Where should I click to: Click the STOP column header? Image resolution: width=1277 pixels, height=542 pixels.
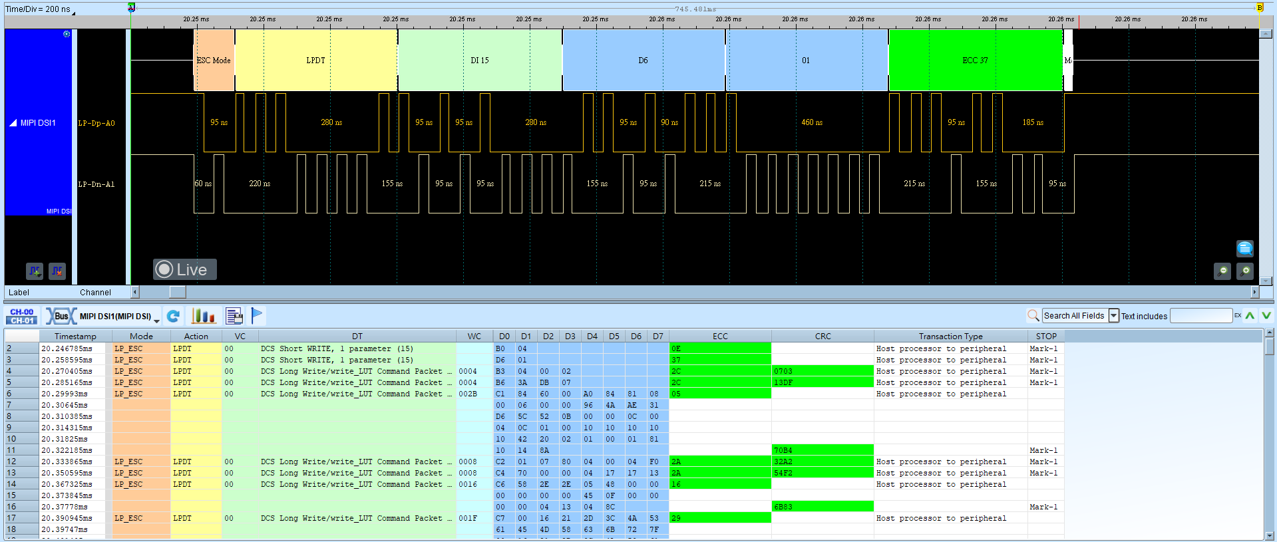(1046, 336)
